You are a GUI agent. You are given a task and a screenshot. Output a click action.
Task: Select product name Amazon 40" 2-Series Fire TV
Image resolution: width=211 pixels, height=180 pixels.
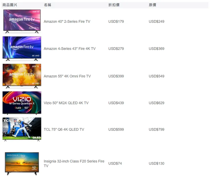67,22
